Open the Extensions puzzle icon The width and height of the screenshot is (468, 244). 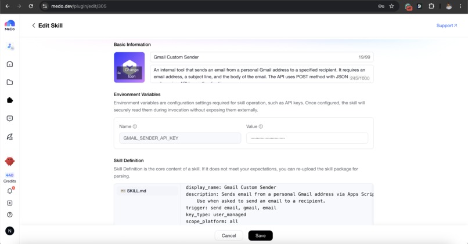coord(431,6)
